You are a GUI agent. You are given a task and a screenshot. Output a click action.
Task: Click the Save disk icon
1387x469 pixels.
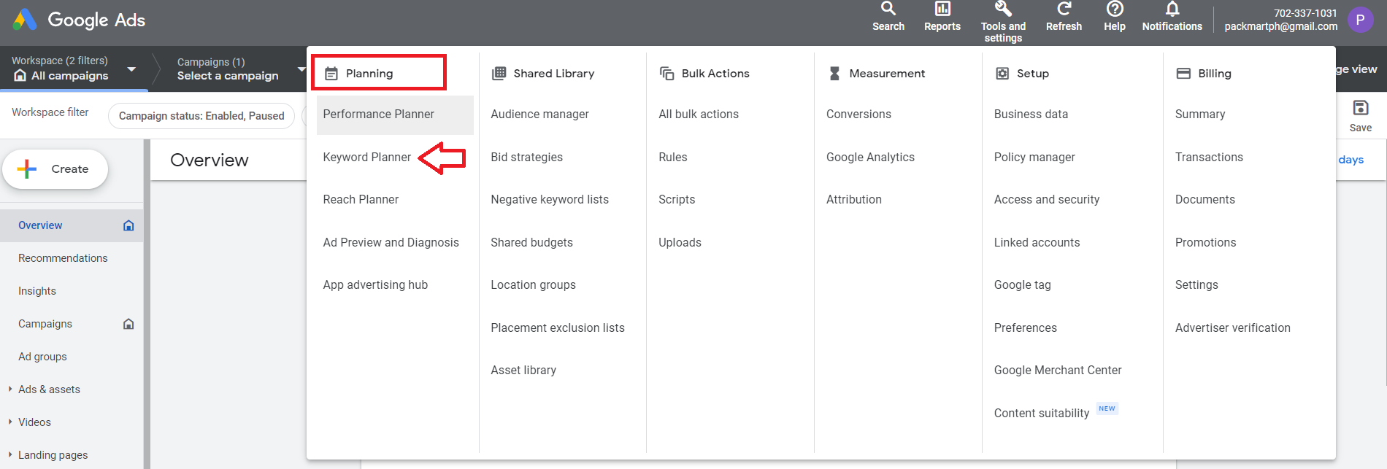[1361, 108]
